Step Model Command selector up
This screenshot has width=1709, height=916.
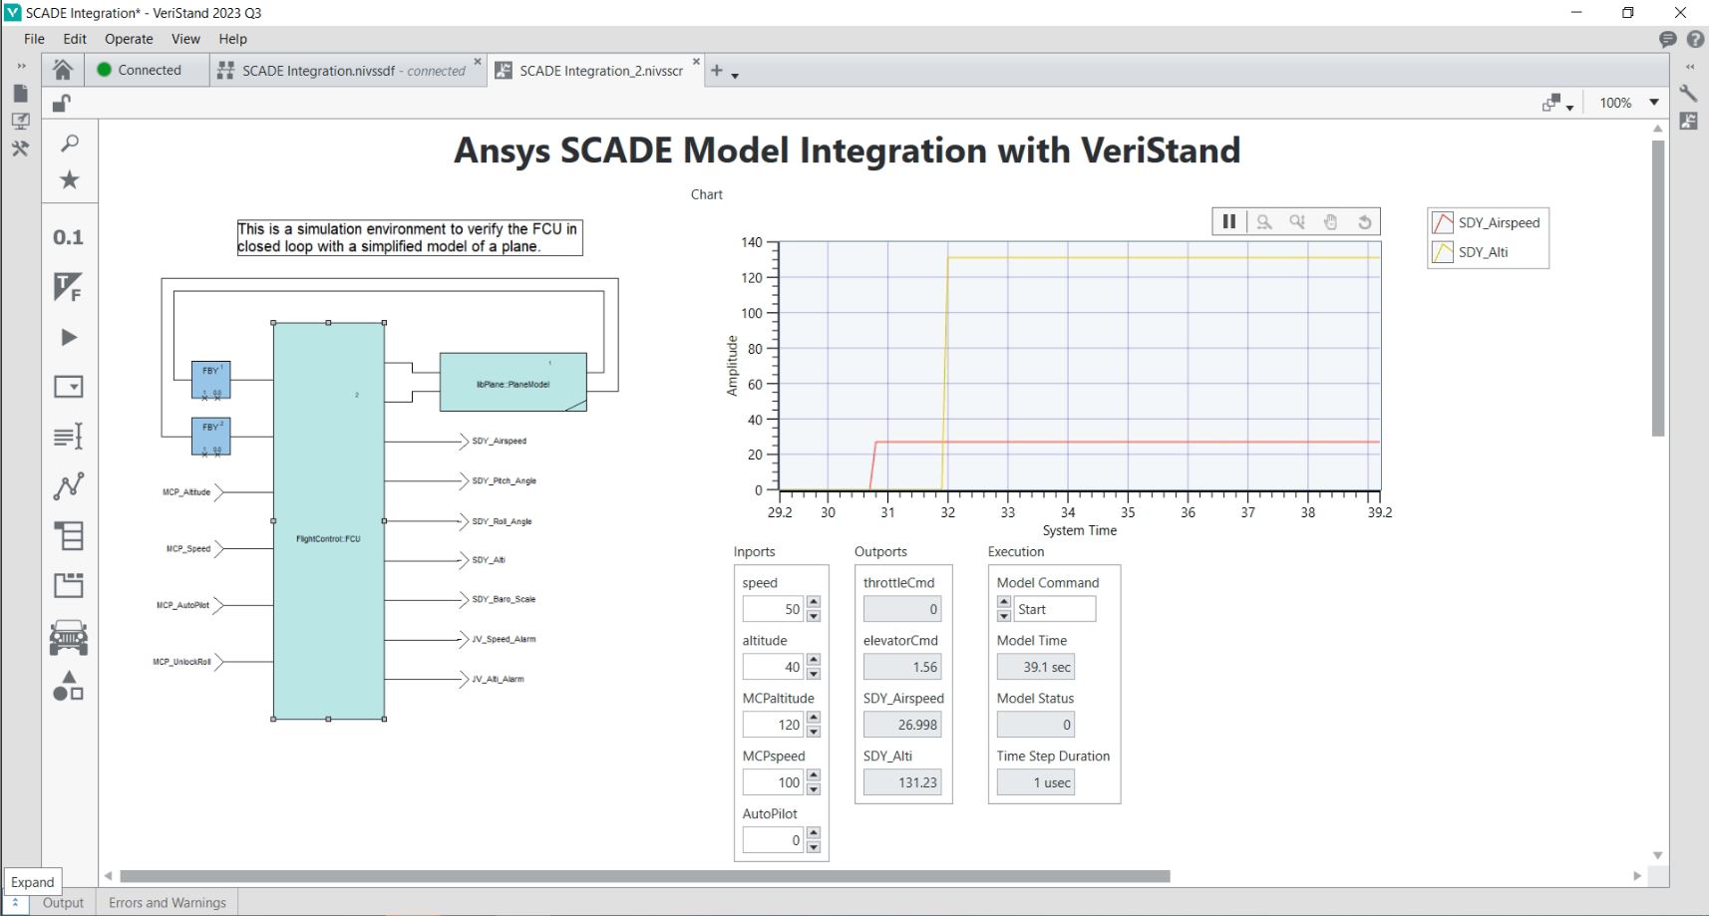click(x=1004, y=602)
